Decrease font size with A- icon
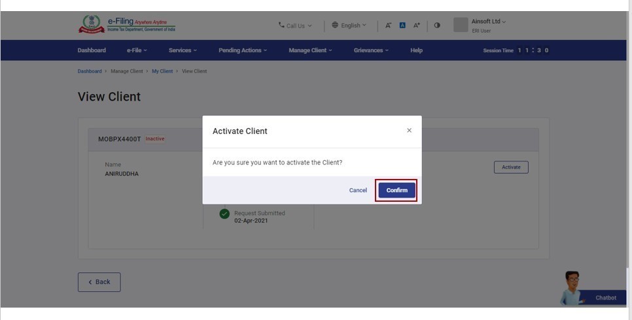Image resolution: width=632 pixels, height=320 pixels. [388, 25]
